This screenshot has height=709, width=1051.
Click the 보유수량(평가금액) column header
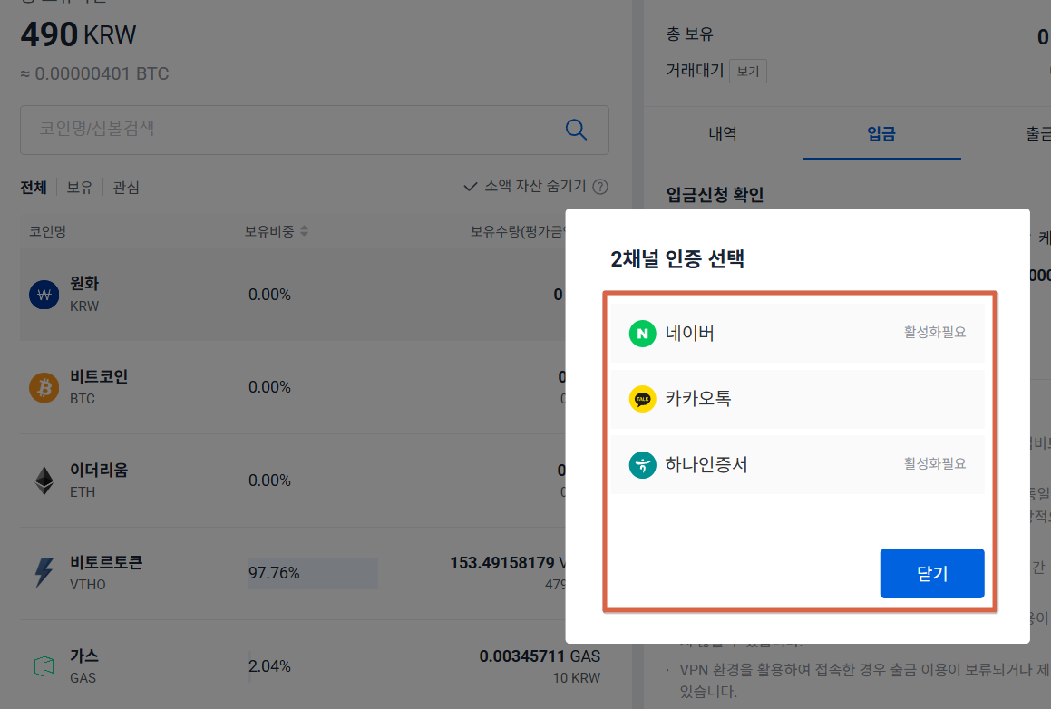point(518,231)
